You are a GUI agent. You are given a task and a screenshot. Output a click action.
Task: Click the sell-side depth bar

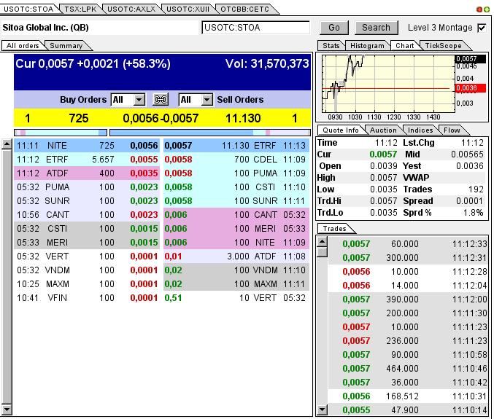click(210, 133)
